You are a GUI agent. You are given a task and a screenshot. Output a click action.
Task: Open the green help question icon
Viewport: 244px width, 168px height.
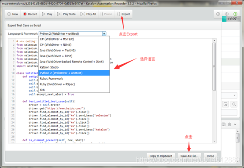click(235, 14)
